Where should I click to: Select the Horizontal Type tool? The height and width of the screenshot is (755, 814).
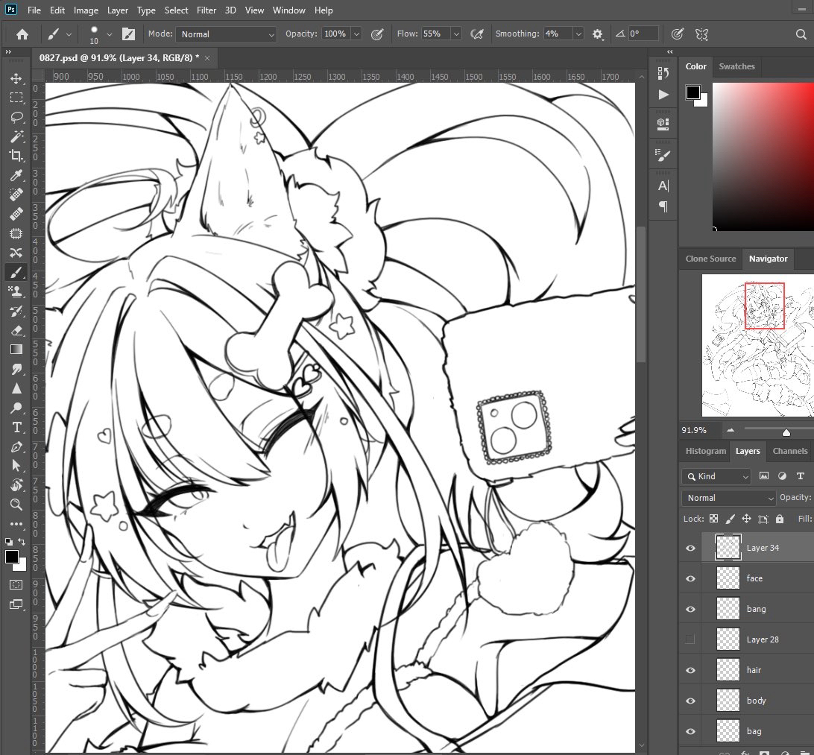pos(16,427)
